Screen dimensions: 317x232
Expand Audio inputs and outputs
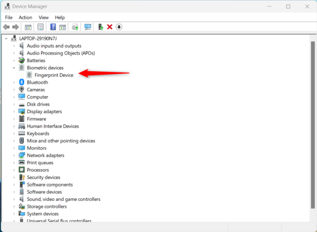click(x=14, y=46)
